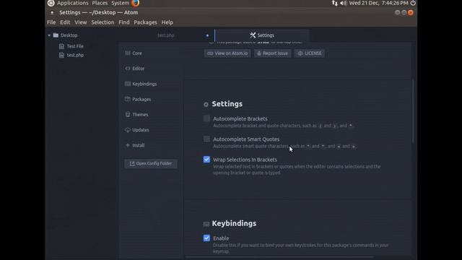Screen dimensions: 462x260
Task: Click the modified dot on test.php tab
Action: click(207, 35)
